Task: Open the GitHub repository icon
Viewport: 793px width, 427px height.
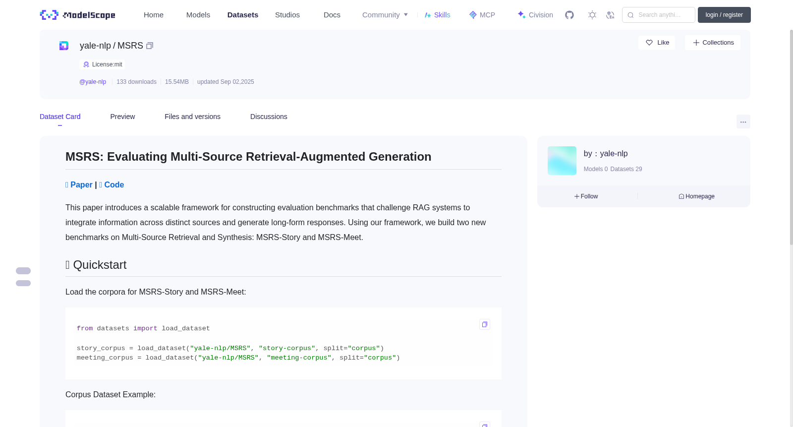Action: pos(569,15)
